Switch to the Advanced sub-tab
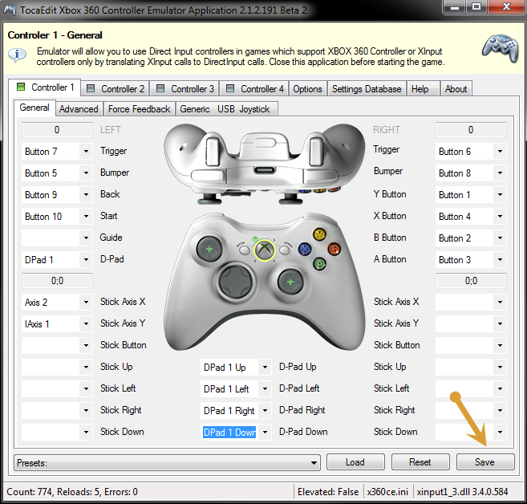Viewport: 527px width, 504px height. (79, 109)
